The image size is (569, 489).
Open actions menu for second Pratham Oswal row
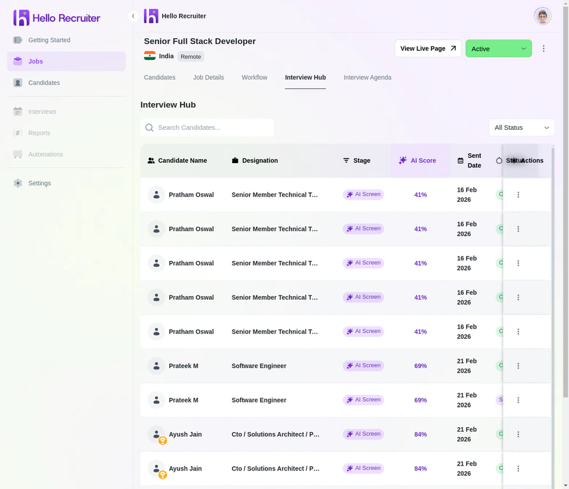(x=518, y=229)
